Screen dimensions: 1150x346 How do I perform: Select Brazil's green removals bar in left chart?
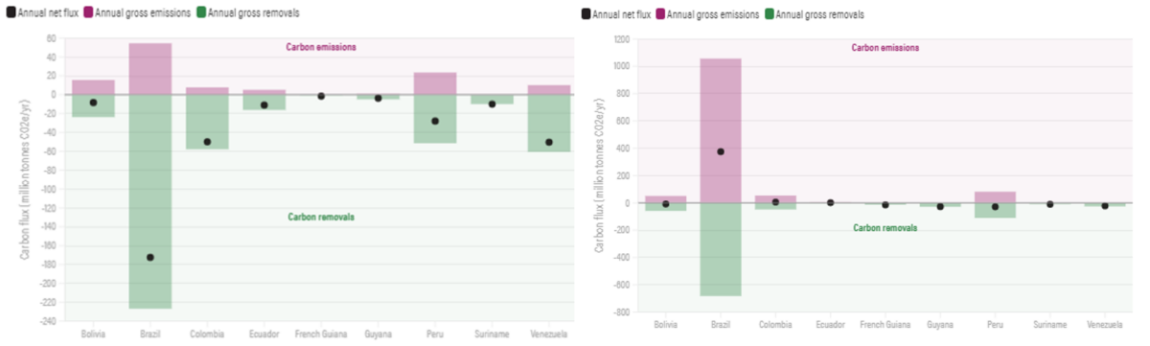tap(150, 201)
